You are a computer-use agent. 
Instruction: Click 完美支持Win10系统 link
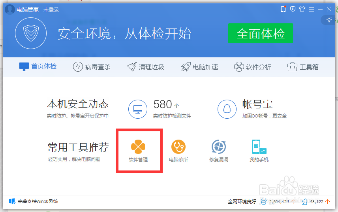click(x=38, y=201)
